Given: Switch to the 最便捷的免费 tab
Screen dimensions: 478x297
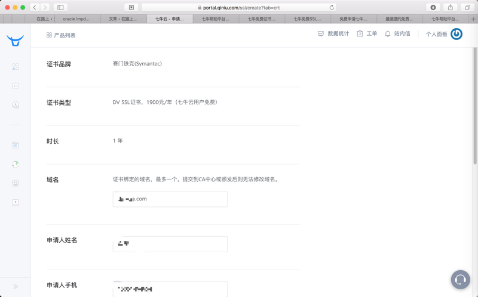Looking at the screenshot, I should click(x=400, y=19).
